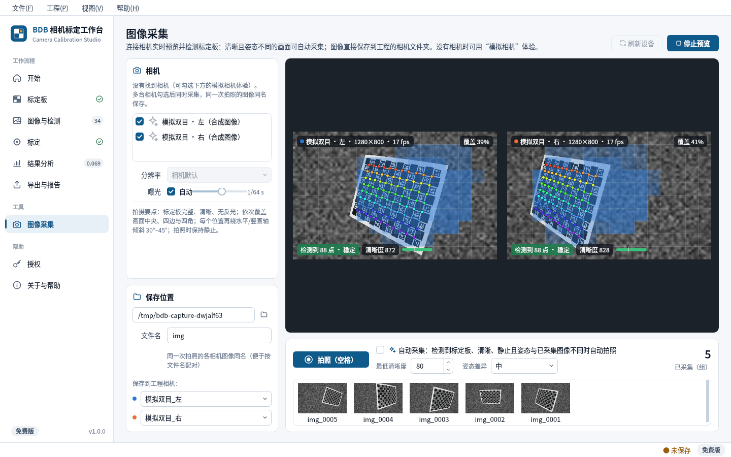Click the upload icon beside 导出与报告

[17, 185]
